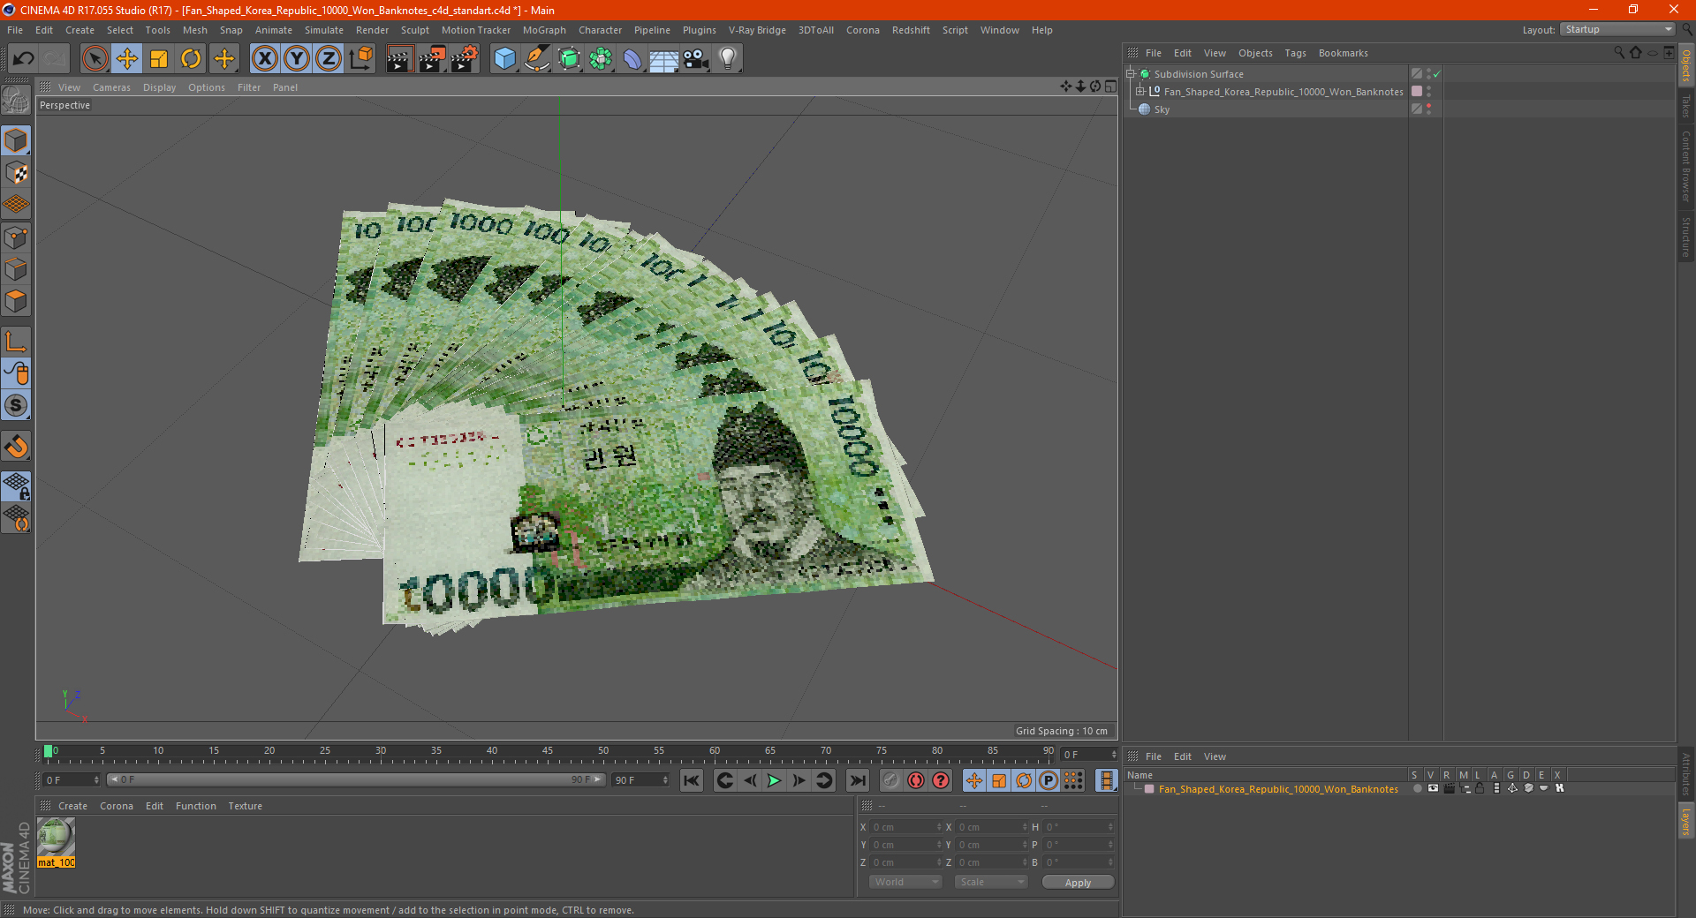
Task: Open the World coordinate dropdown
Action: point(905,882)
